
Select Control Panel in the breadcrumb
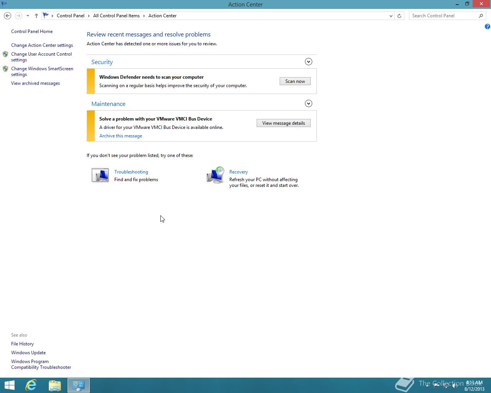(x=71, y=16)
